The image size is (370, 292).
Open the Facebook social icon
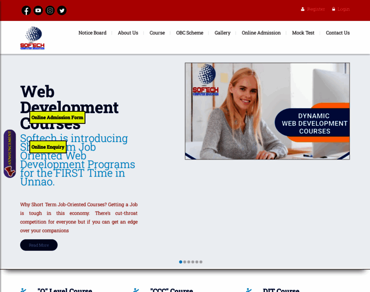(26, 10)
